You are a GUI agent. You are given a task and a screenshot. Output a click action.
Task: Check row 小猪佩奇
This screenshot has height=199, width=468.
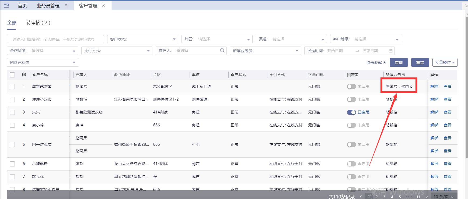12,164
